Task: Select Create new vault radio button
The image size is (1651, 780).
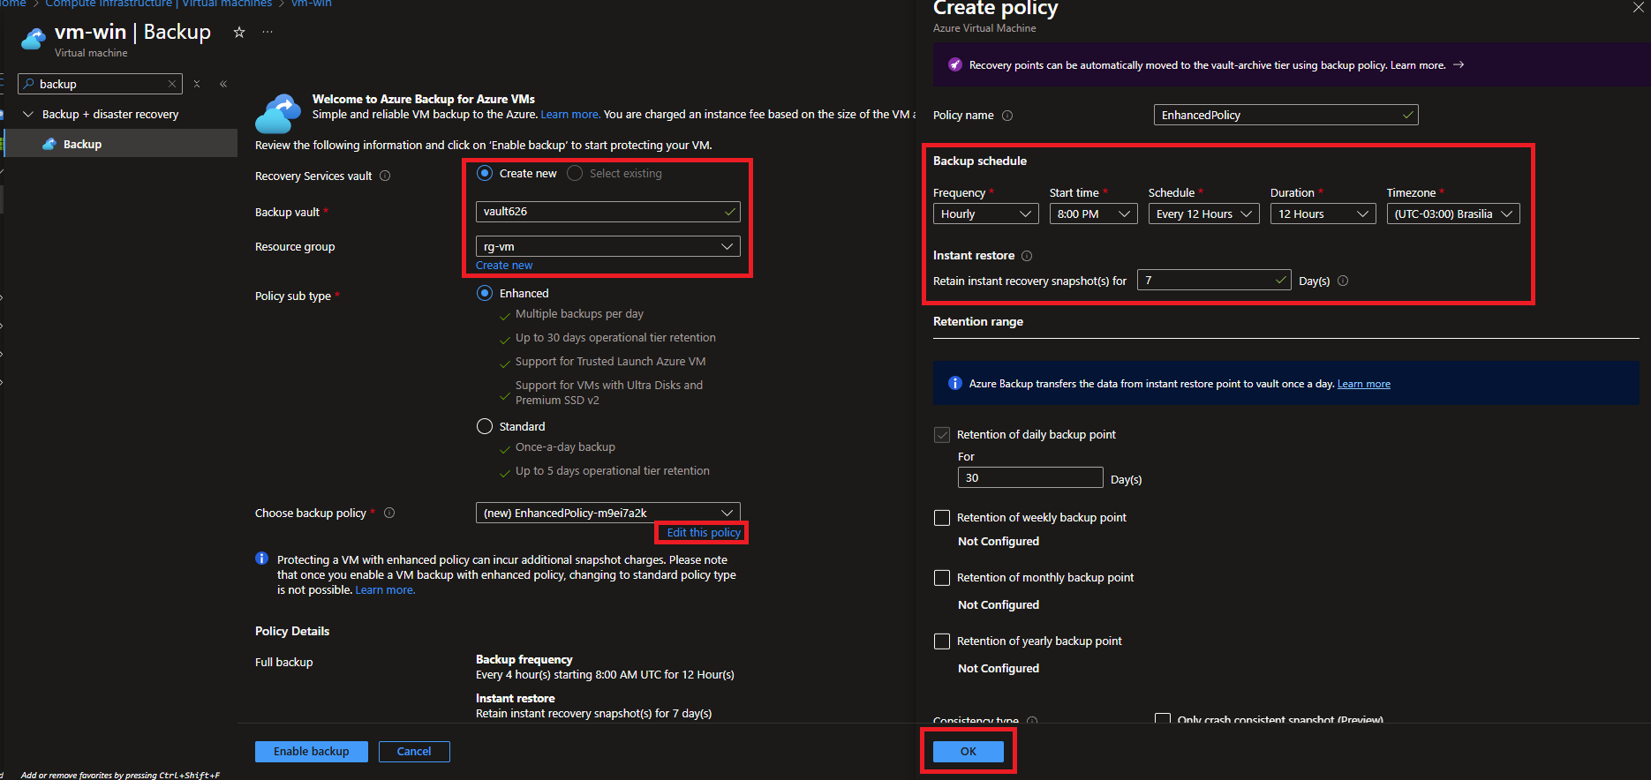Action: (x=485, y=173)
